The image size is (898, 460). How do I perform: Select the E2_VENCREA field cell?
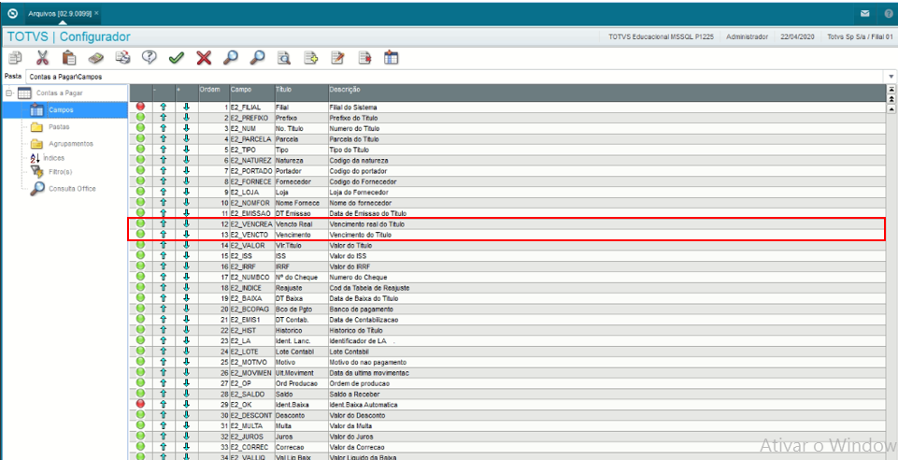[251, 224]
